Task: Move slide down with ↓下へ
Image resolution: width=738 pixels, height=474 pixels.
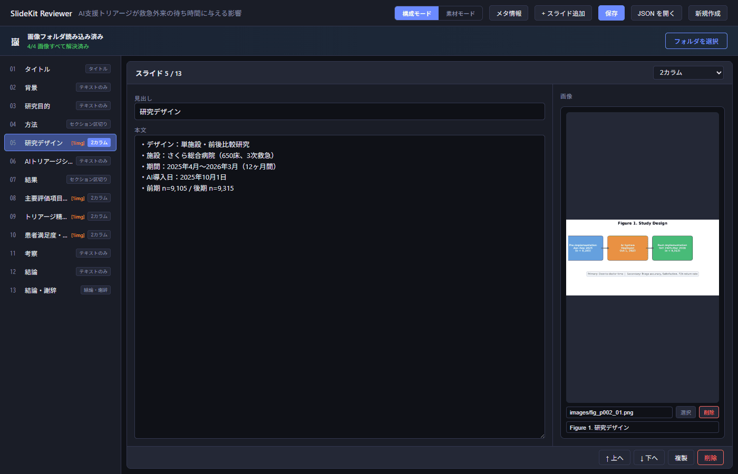Action: pos(649,457)
